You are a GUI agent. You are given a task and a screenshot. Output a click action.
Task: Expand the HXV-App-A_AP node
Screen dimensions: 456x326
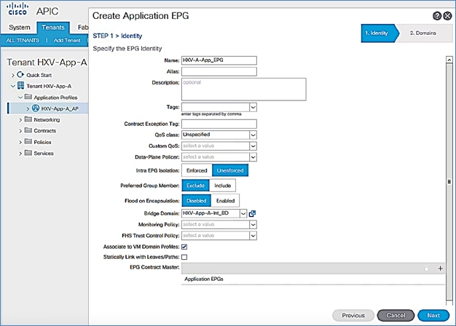pos(28,108)
